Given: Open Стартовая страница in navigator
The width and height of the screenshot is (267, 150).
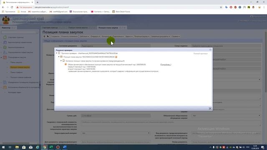Looking at the screenshot, I should tap(16, 37).
